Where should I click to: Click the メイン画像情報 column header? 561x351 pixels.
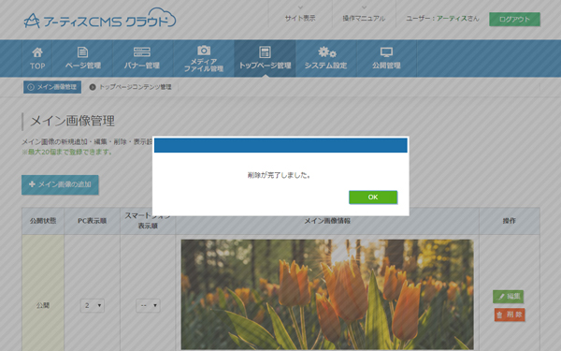click(x=327, y=221)
